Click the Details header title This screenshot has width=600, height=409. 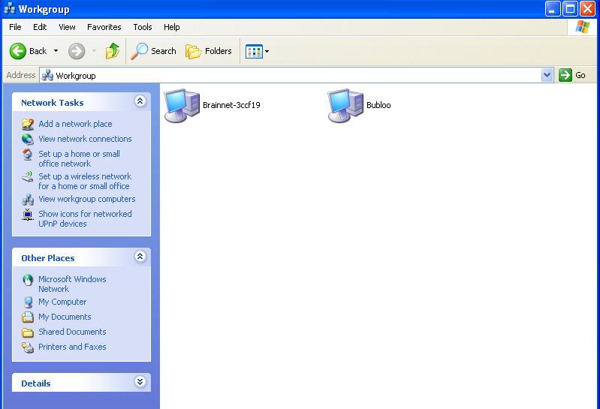click(x=36, y=383)
